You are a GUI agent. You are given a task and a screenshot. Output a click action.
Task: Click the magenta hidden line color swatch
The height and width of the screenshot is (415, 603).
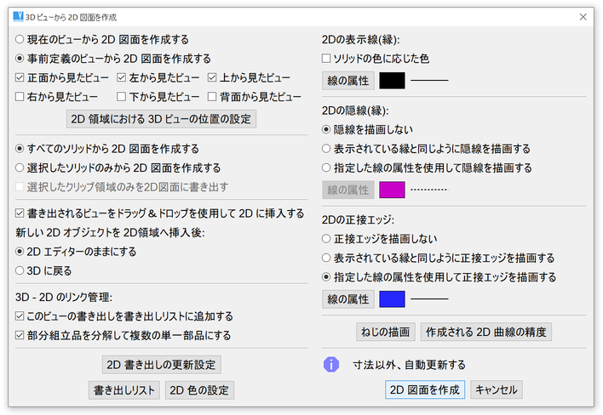392,189
